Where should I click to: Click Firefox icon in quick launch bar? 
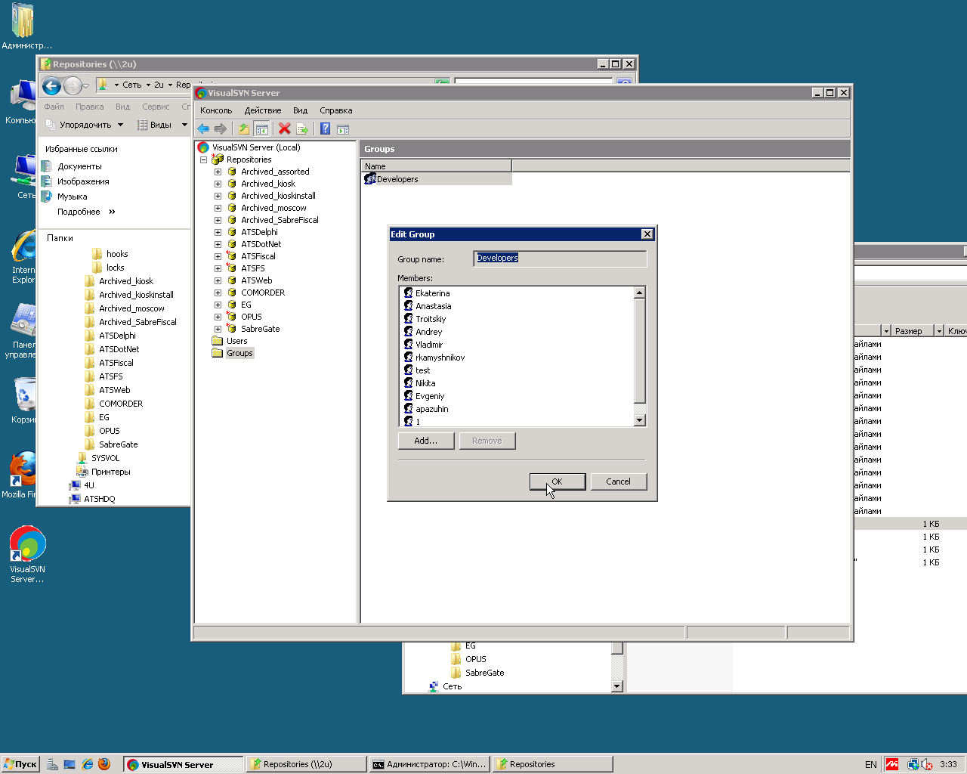click(x=104, y=764)
